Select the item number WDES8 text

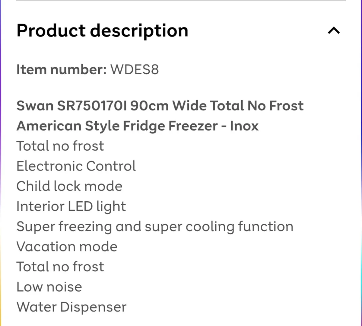pos(134,69)
